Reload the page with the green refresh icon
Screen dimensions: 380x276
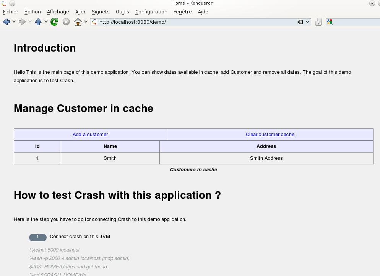tap(54, 22)
